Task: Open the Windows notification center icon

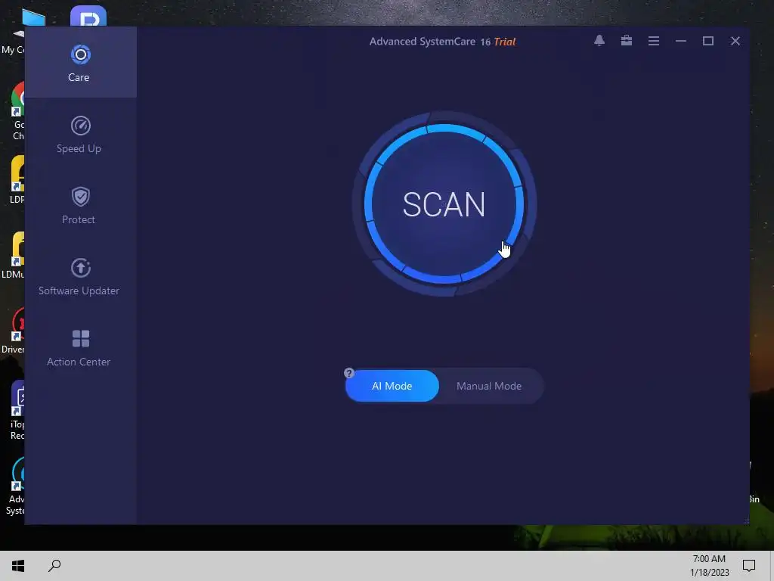Action: (749, 566)
